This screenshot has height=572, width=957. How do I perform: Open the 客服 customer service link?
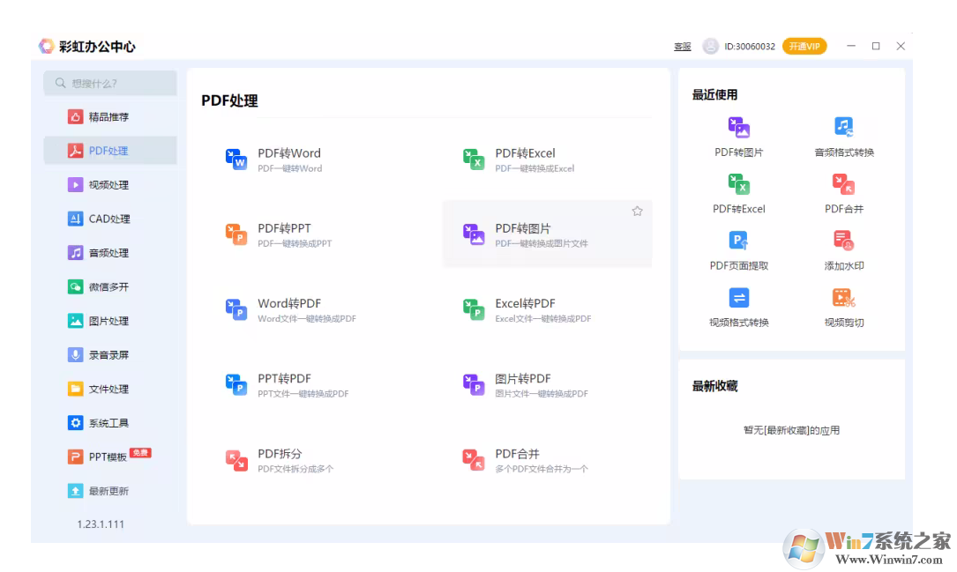(682, 47)
